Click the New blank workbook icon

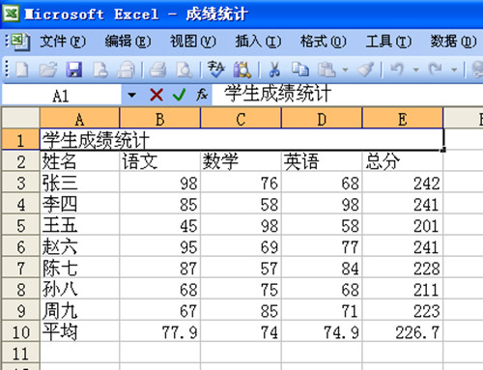[21, 70]
